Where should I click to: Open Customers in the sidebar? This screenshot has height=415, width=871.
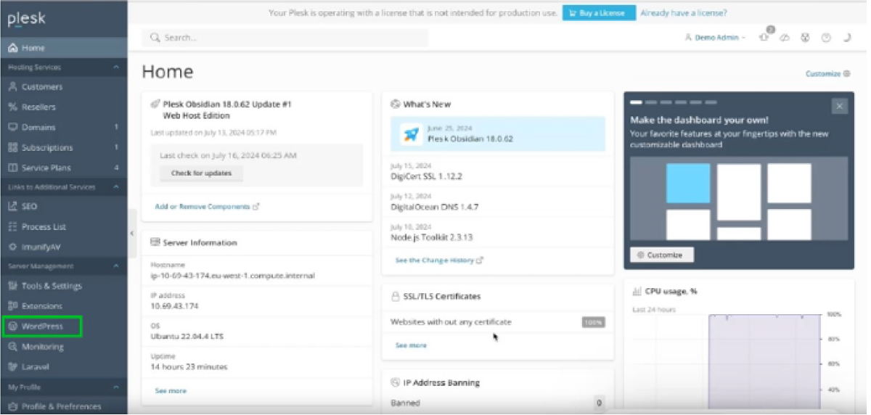pyautogui.click(x=64, y=87)
